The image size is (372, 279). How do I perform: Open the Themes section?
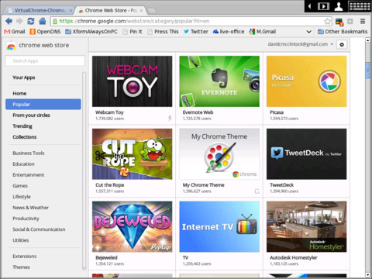click(21, 267)
